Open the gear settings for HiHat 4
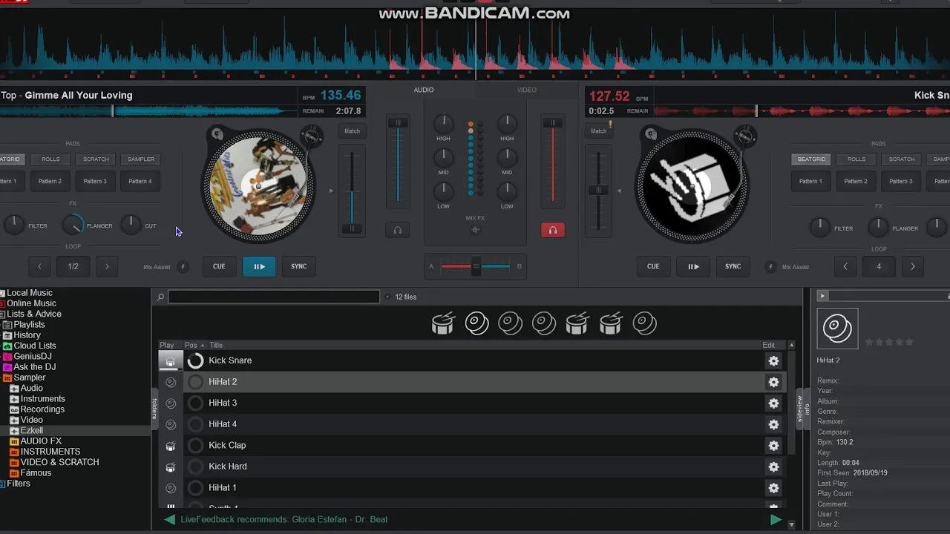The width and height of the screenshot is (950, 534). point(773,424)
